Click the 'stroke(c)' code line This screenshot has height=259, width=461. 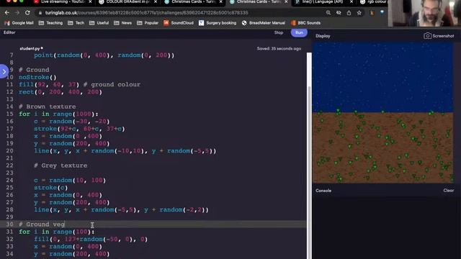coord(51,188)
